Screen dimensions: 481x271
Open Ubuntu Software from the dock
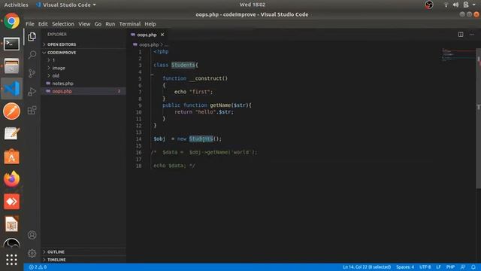click(12, 157)
